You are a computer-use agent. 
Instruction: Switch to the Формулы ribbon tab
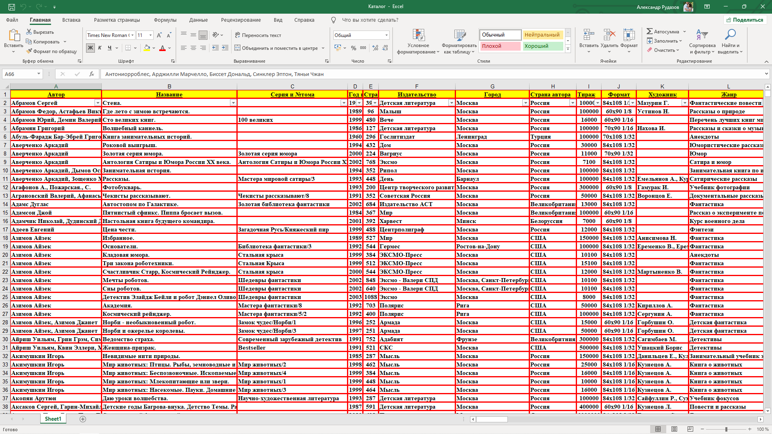(x=165, y=20)
